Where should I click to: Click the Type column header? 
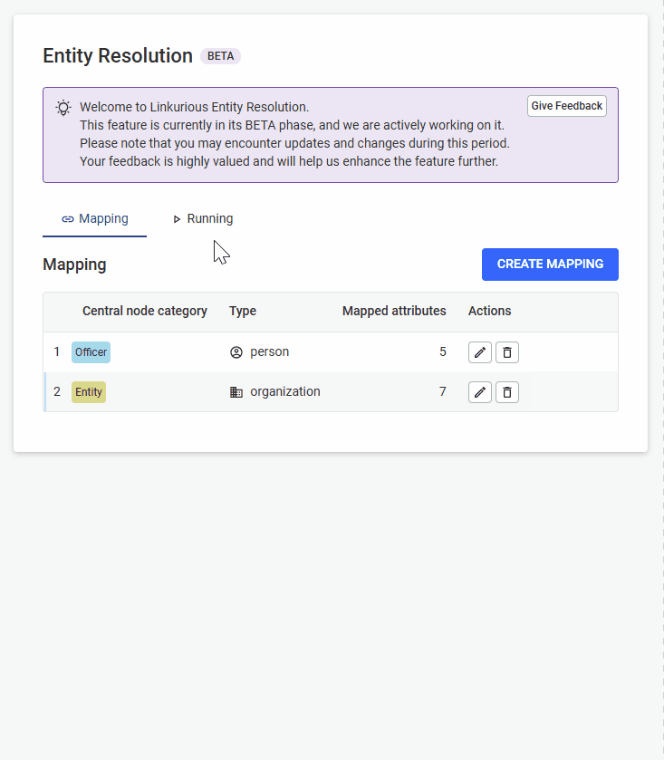[x=243, y=312]
